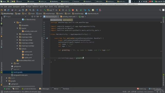Click the Copy toolbar icon
The image size is (165, 93).
point(23,10)
